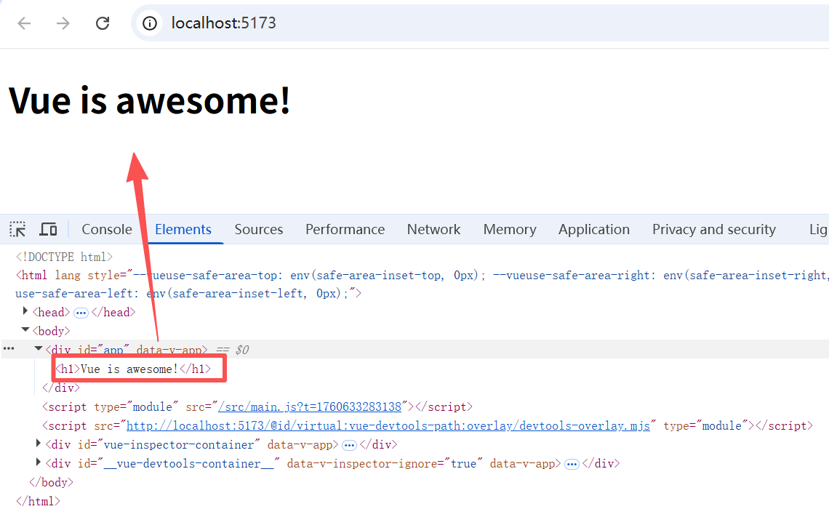
Task: Open the Sources tab
Action: coord(259,230)
